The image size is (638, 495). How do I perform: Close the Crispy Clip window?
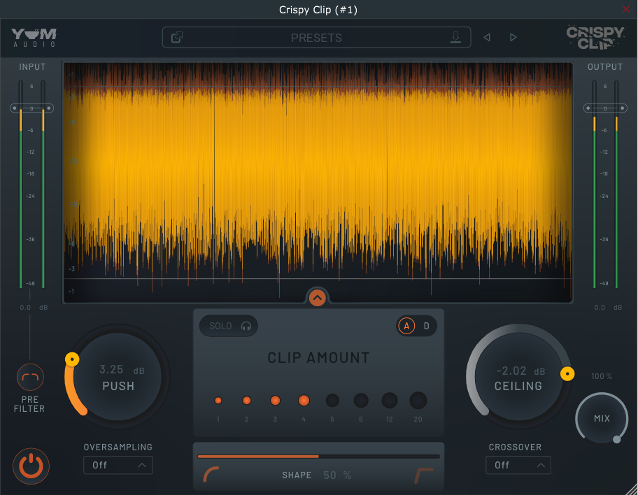point(626,9)
